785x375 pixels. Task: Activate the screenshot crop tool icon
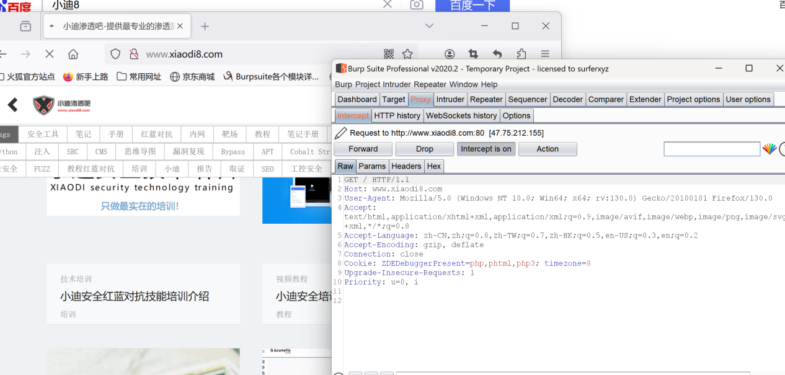coord(473,54)
